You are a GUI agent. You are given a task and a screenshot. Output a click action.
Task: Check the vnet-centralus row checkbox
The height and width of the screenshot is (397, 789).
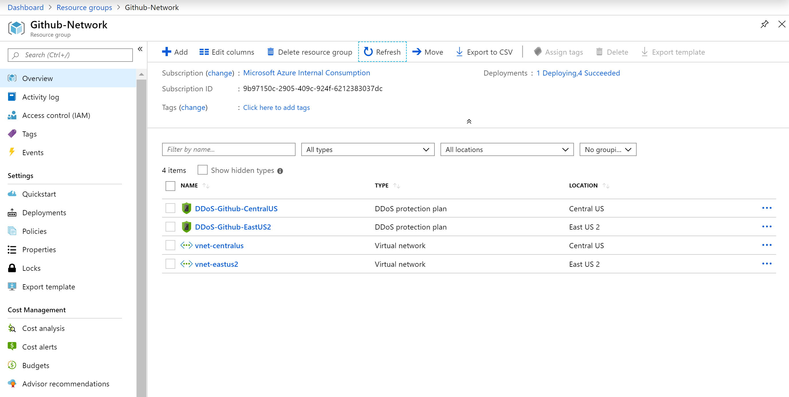[170, 245]
